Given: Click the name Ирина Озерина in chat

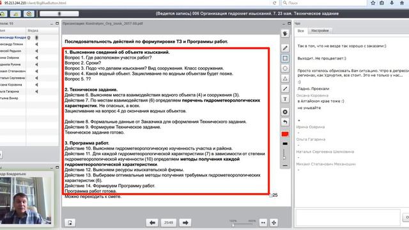Looking at the screenshot, I should click(x=311, y=127).
